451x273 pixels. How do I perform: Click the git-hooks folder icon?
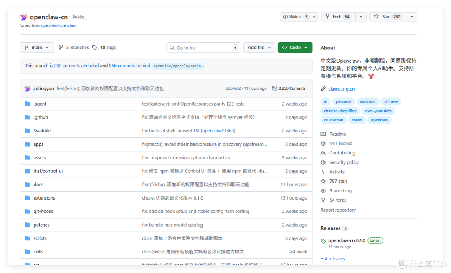click(x=28, y=212)
